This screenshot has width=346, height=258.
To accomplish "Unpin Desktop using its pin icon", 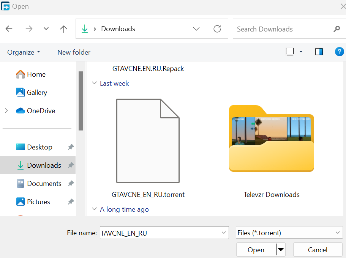I will coord(71,147).
